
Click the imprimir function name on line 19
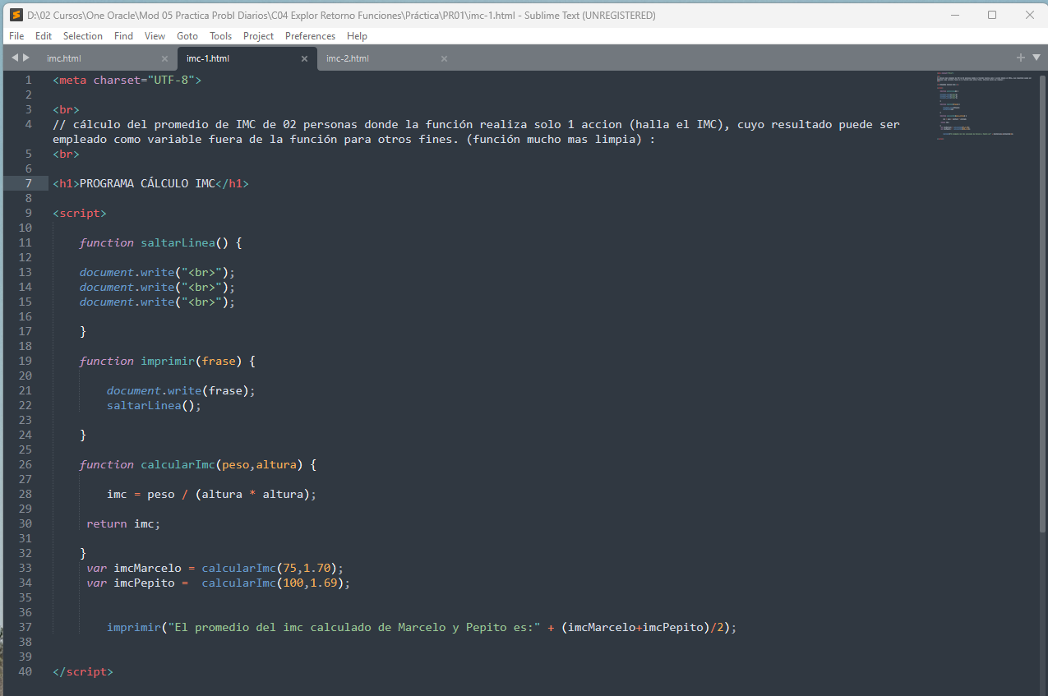(168, 361)
